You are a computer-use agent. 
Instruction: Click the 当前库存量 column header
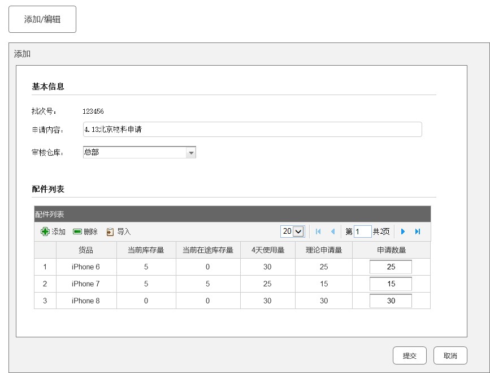[x=146, y=250]
